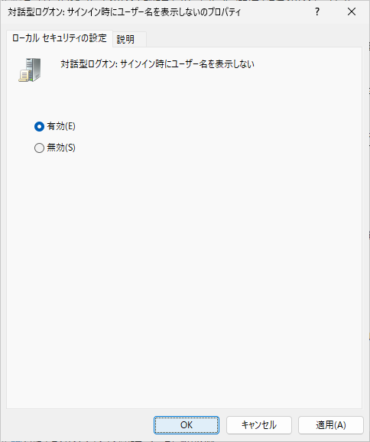Open the ローカル セキュリティの設定 tab
The width and height of the screenshot is (370, 442).
tap(60, 38)
